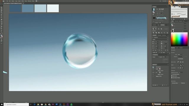Select the Freeform gradient type icon
Image resolution: width=189 pixels, height=106 pixels.
coord(163,9)
